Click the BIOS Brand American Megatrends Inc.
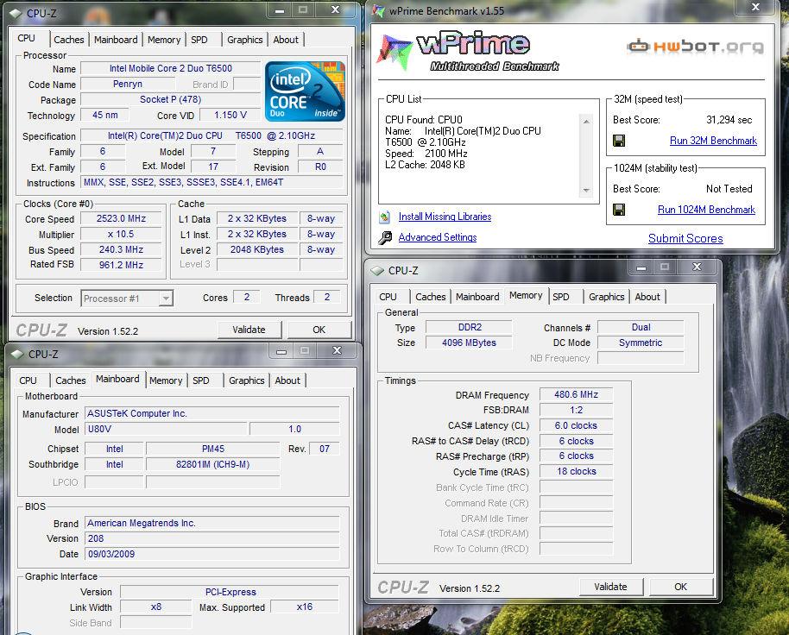789x635 pixels. (211, 524)
